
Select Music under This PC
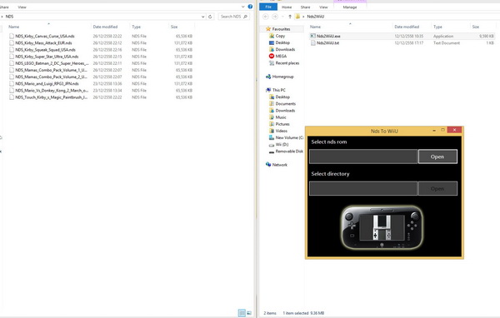point(281,117)
